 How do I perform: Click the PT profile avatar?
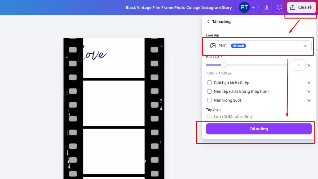[244, 7]
